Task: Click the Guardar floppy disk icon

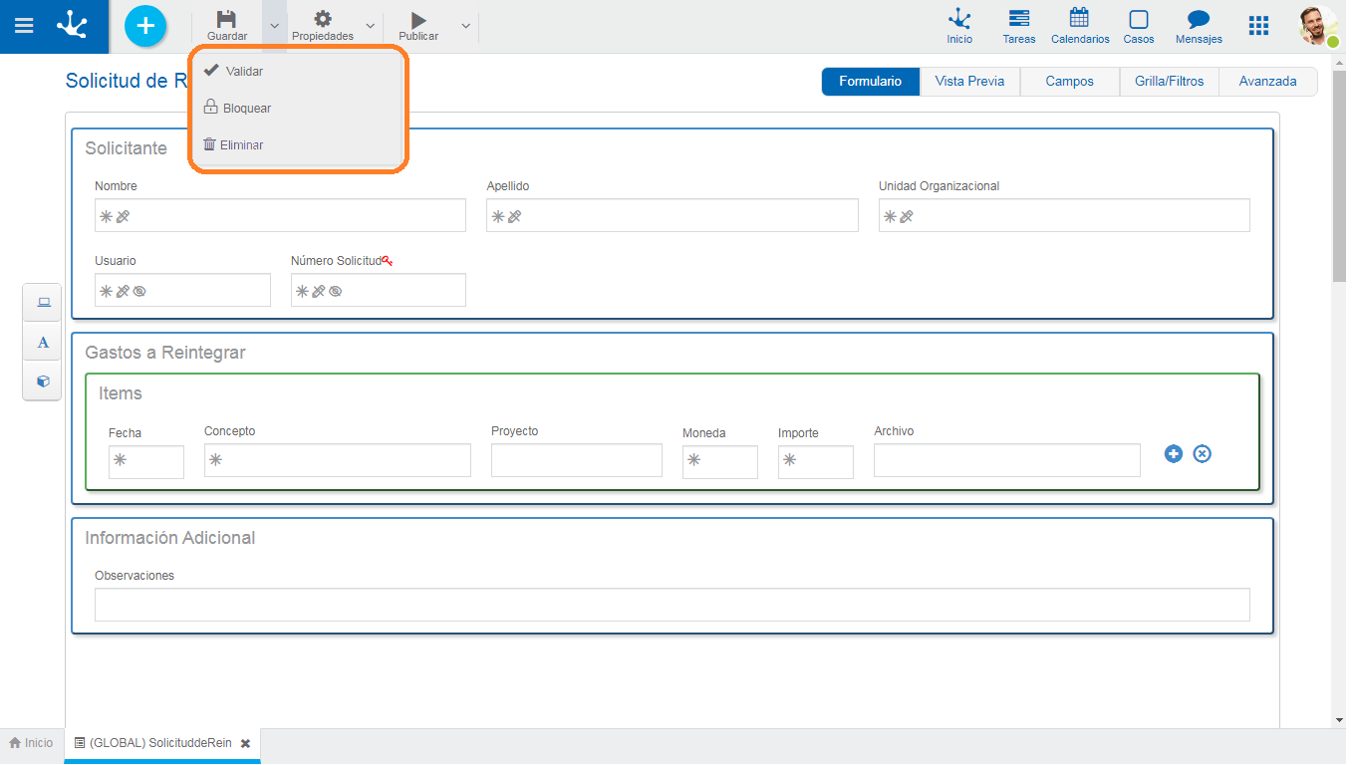Action: (227, 19)
